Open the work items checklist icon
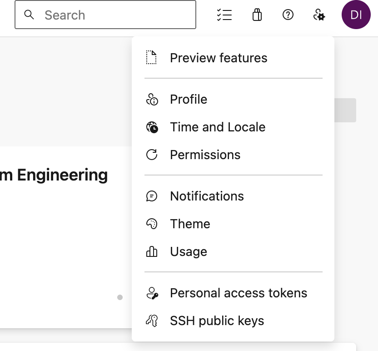This screenshot has width=378, height=351. coord(224,15)
